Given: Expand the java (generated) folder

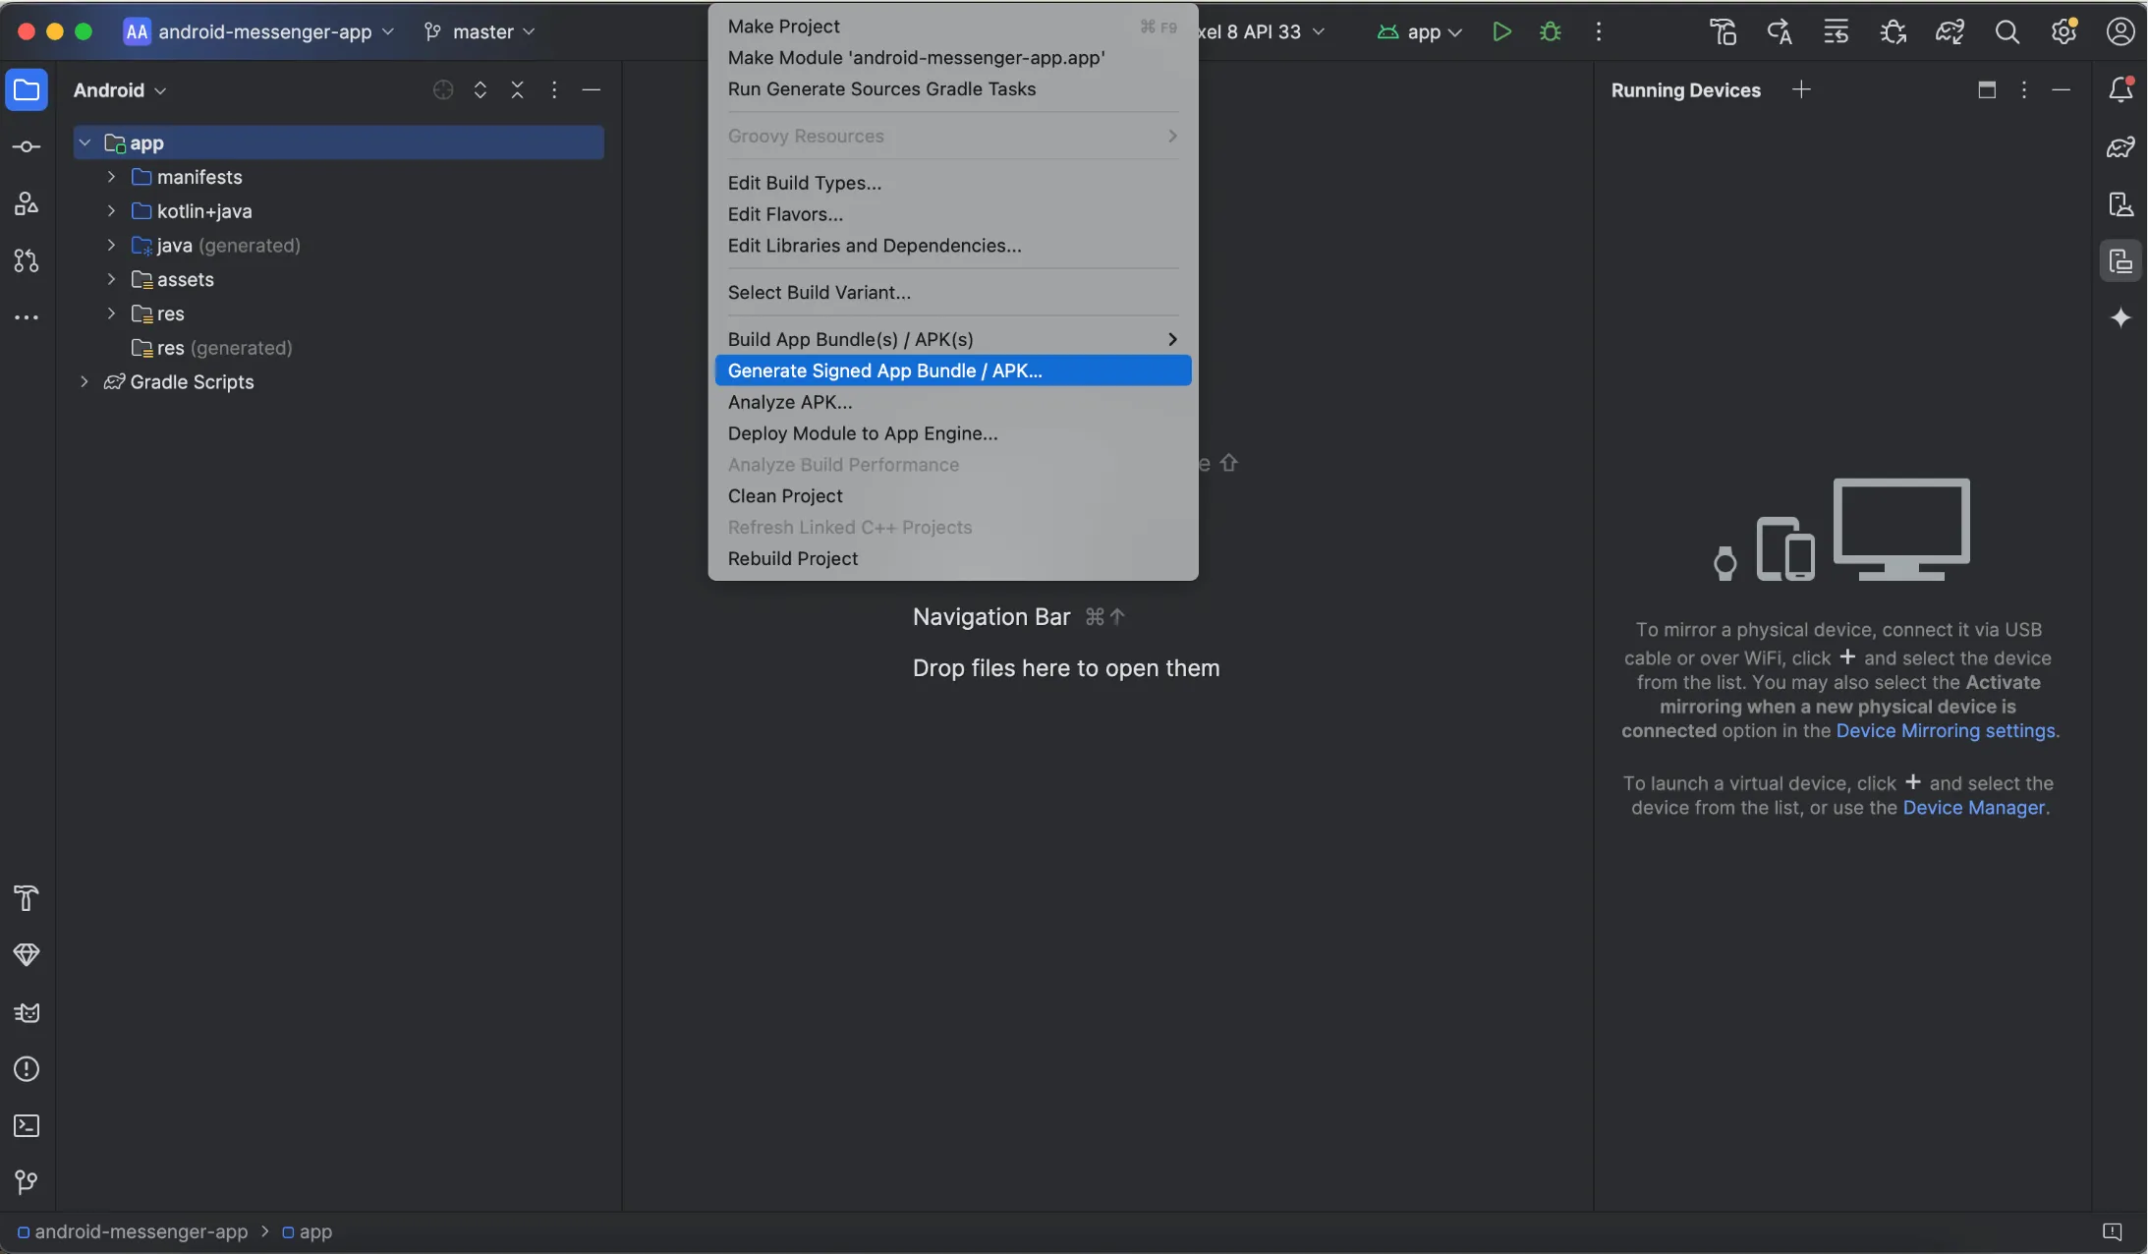Looking at the screenshot, I should click(x=112, y=245).
